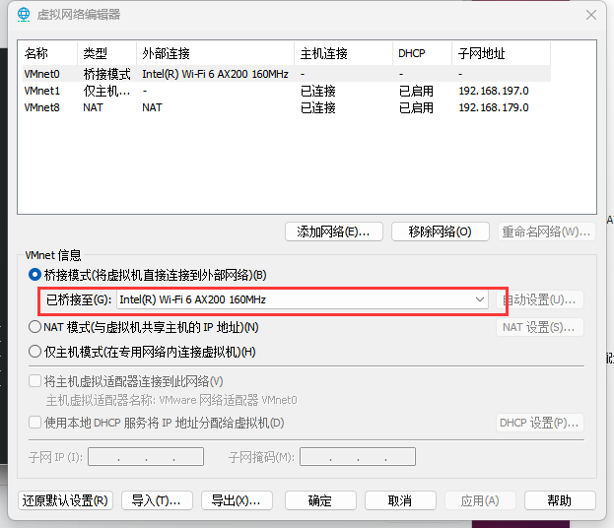614x528 pixels.
Task: Click 桥接模式 cell in VMnet0 row
Action: (106, 74)
